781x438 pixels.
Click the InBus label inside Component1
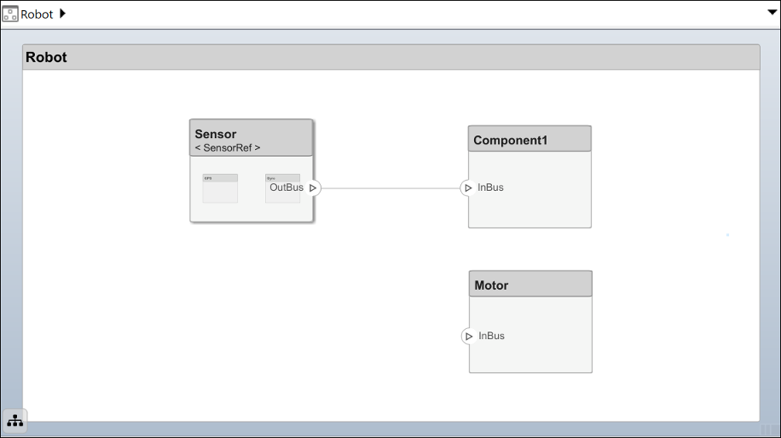[491, 187]
